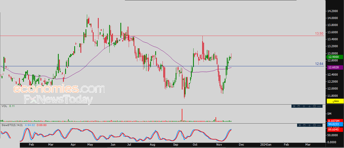Image resolution: width=344 pixels, height=148 pixels.
Task: Move the SlowSTO panel up
Action: coord(309,125)
